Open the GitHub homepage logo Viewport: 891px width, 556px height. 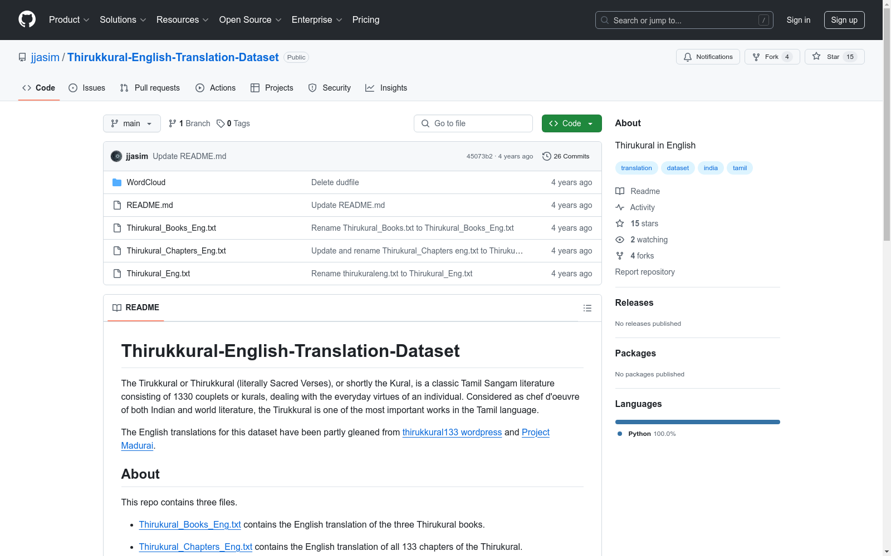pyautogui.click(x=27, y=19)
